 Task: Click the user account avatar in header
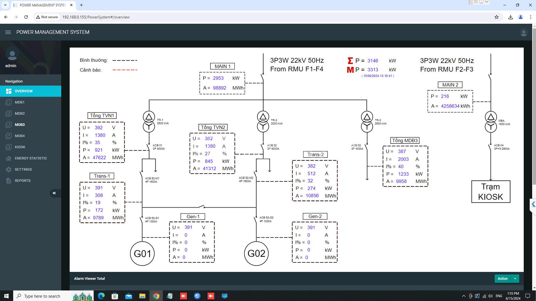(x=524, y=32)
